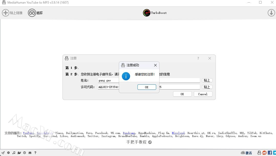Image resolution: width=276 pixels, height=156 pixels.
Task: Open the Reddit icon in status bar
Action: (x=264, y=153)
